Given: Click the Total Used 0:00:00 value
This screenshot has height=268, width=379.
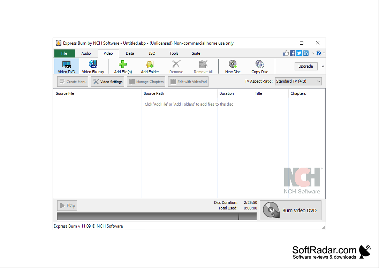Looking at the screenshot, I should [250, 208].
